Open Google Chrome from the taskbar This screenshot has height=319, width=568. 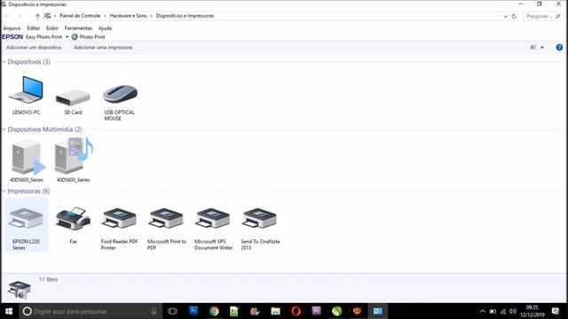click(214, 311)
